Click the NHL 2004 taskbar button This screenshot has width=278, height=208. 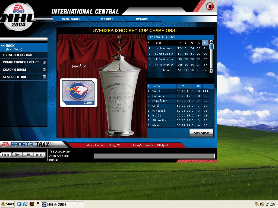(x=62, y=204)
